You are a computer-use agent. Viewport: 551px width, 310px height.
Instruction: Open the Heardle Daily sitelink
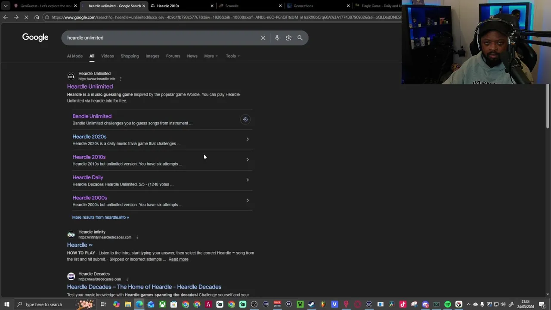88,177
